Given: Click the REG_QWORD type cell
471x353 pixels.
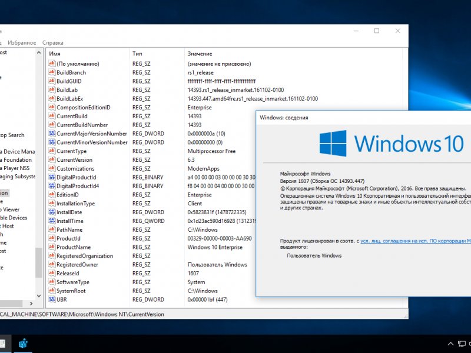Looking at the screenshot, I should [x=148, y=221].
